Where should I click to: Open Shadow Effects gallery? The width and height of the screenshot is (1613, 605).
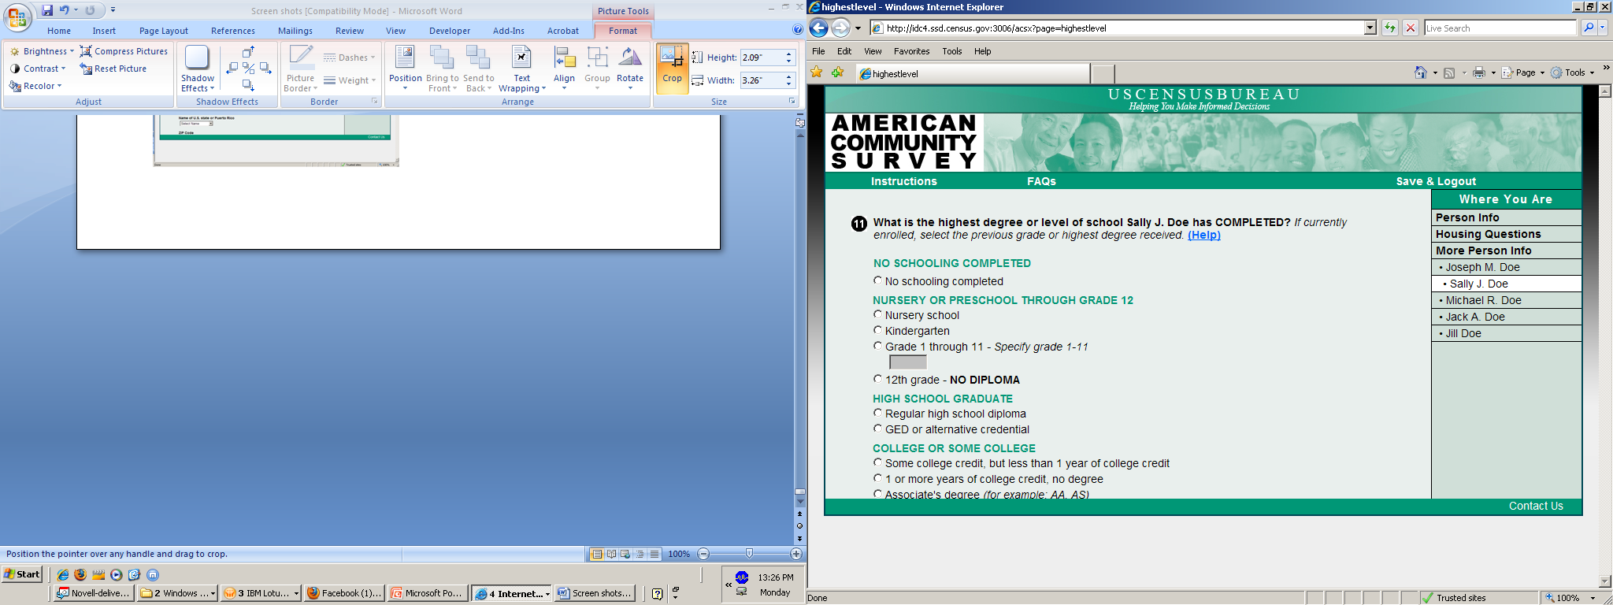click(197, 69)
